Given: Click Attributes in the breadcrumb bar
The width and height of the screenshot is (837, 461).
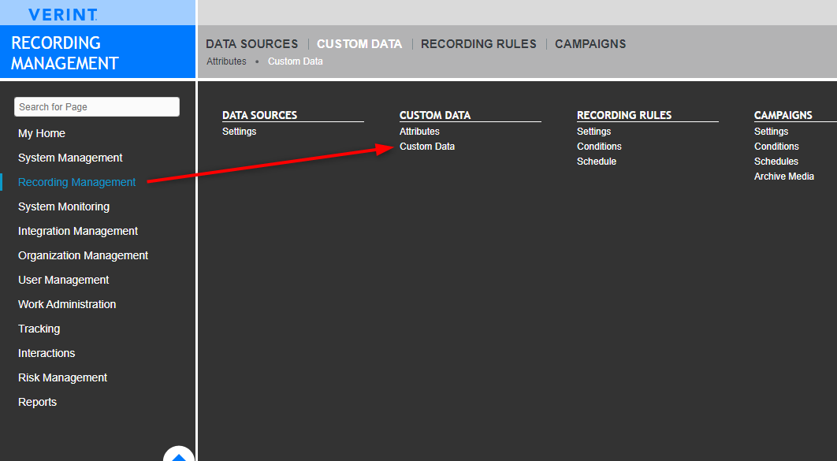Looking at the screenshot, I should pos(226,61).
